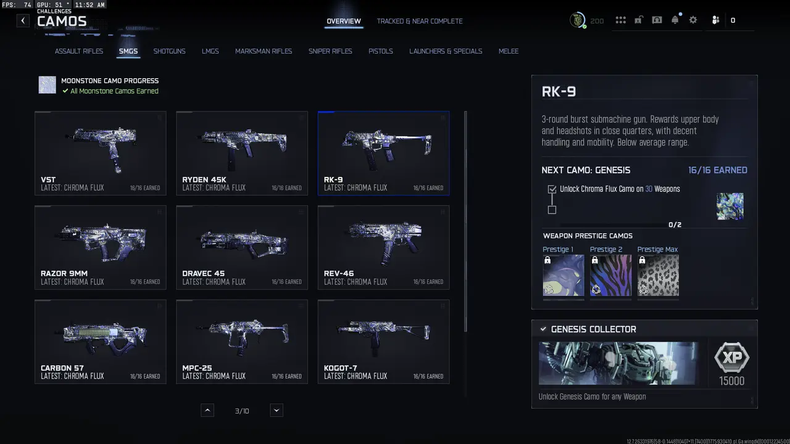Toggle the empty second challenge checkbox

point(552,210)
